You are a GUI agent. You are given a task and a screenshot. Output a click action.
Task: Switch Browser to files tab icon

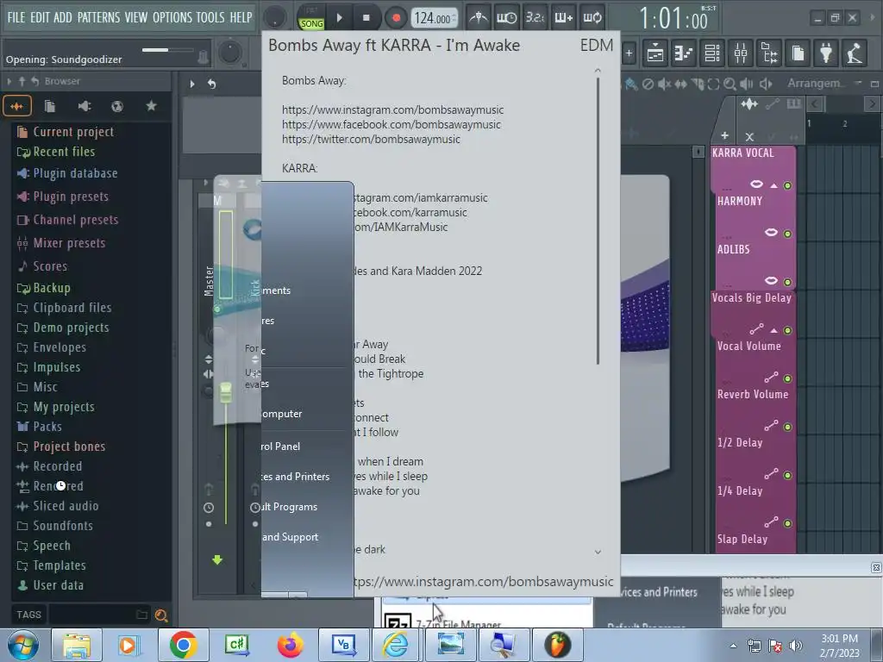coord(50,106)
